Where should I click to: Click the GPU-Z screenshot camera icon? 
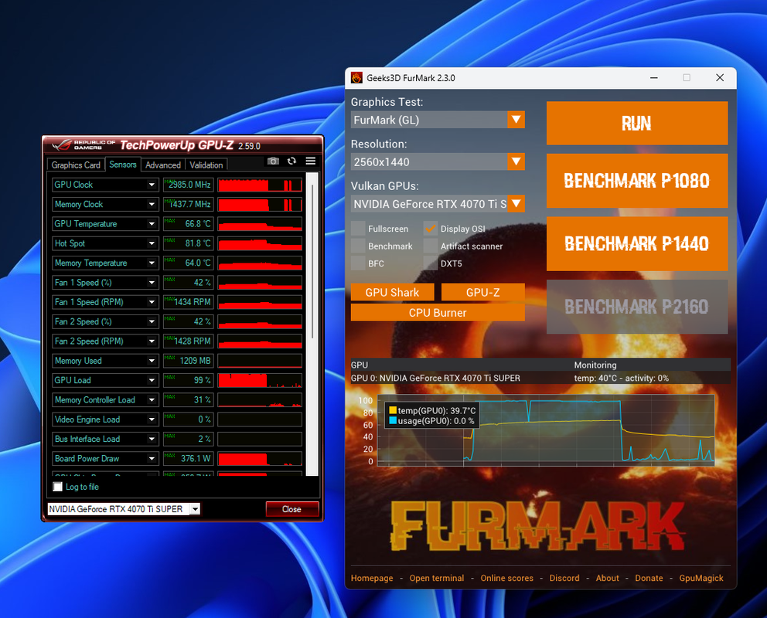coord(274,161)
